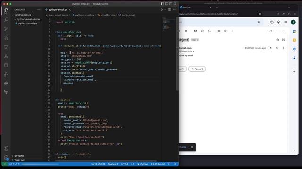Open Google Tasks in Gmail side panel
Screen dimensions: 302x169
294,49
